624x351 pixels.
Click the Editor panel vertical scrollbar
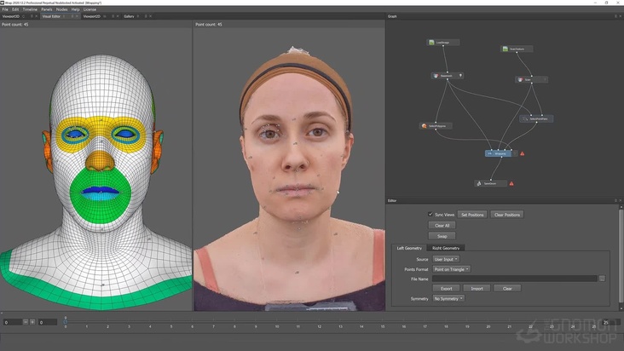[x=621, y=255]
